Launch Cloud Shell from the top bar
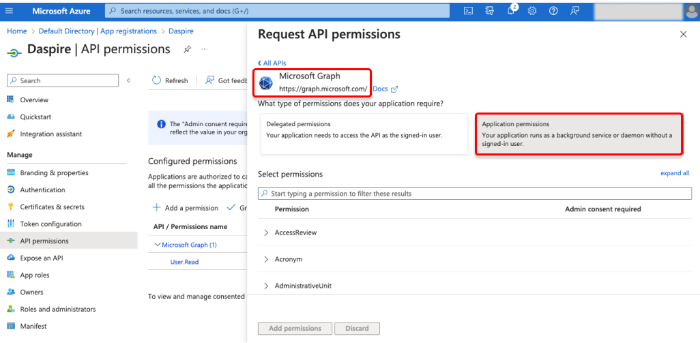Image resolution: width=700 pixels, height=343 pixels. tap(468, 11)
